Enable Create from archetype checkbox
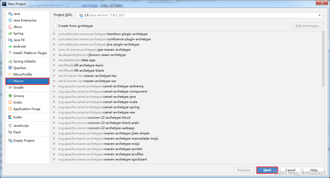This screenshot has width=330, height=178. (x=55, y=26)
